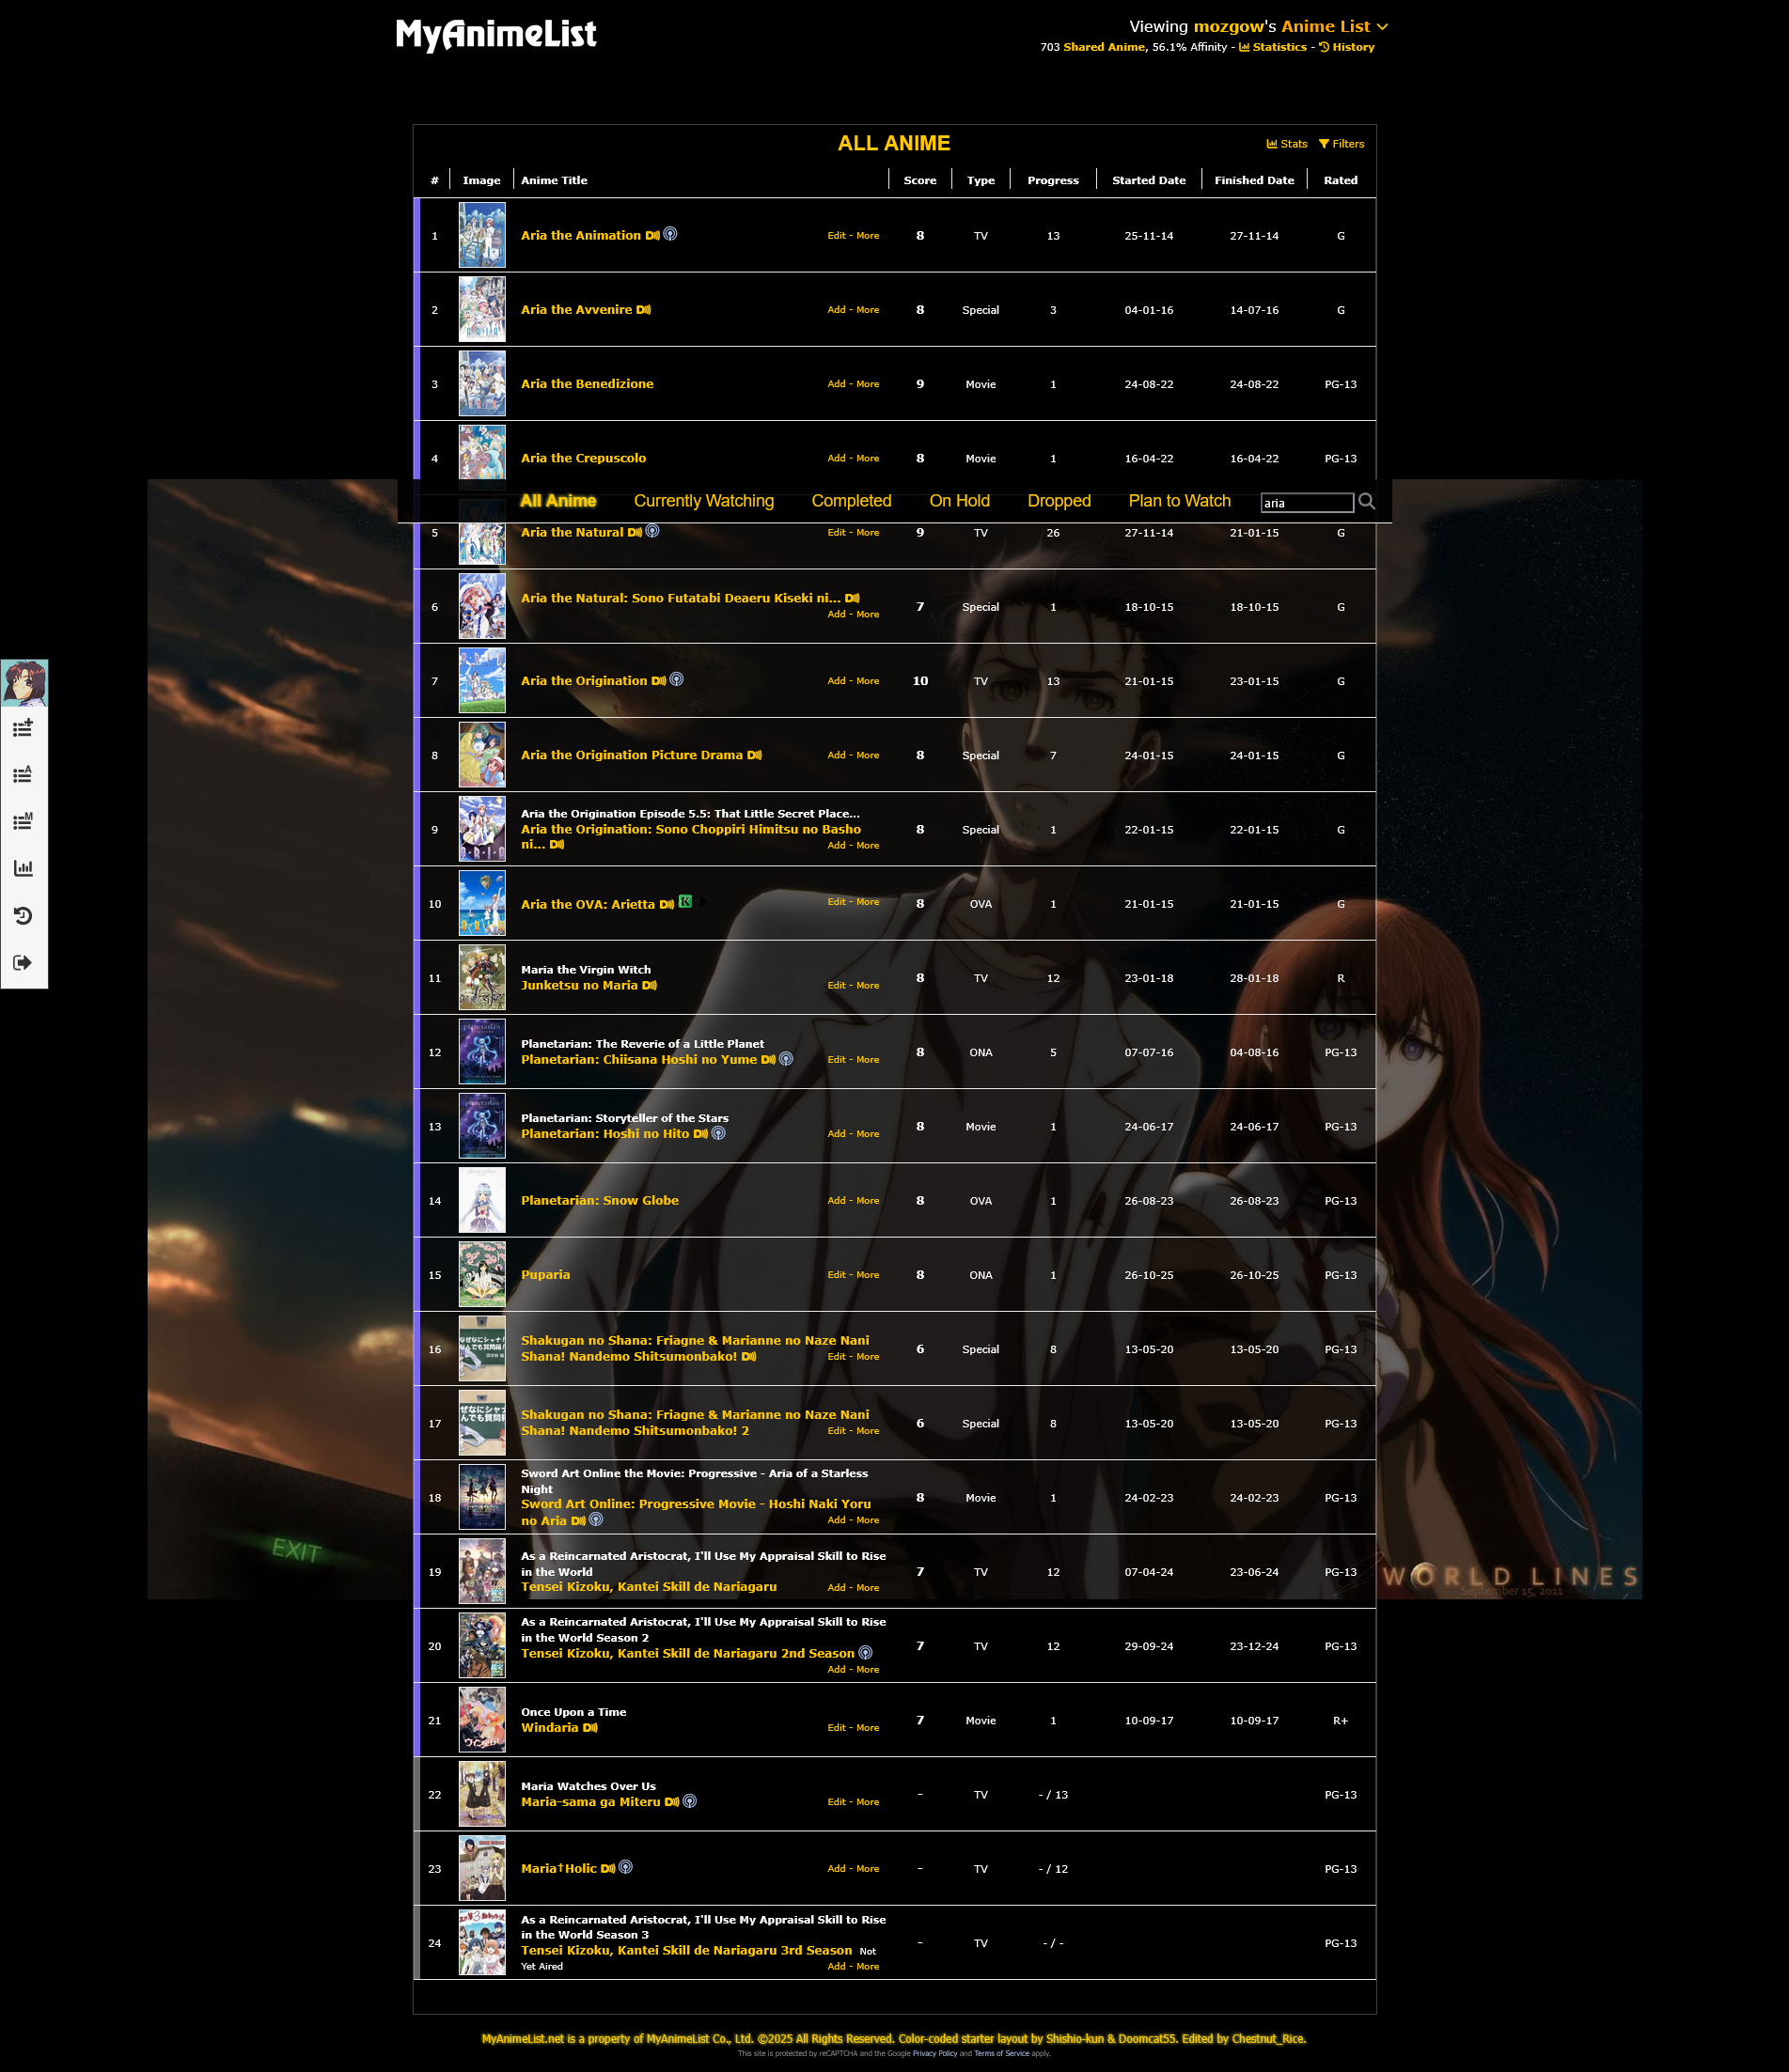Switch to the All Anime tab
The image size is (1789, 2072).
pyautogui.click(x=558, y=501)
